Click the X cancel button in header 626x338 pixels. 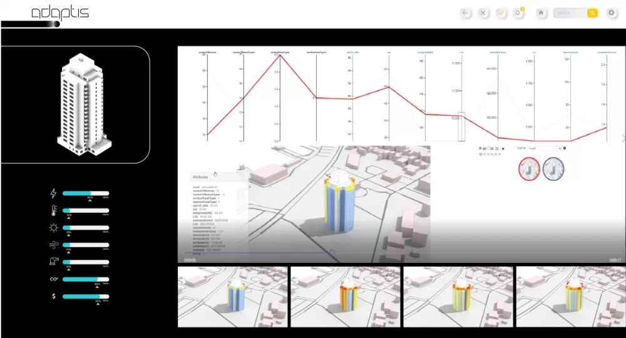point(483,13)
